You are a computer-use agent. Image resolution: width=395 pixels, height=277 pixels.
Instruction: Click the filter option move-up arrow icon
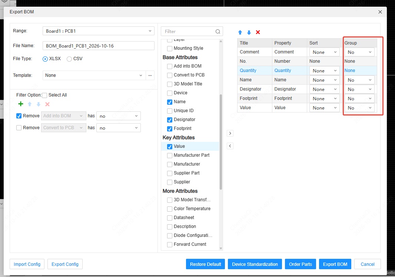click(x=30, y=104)
